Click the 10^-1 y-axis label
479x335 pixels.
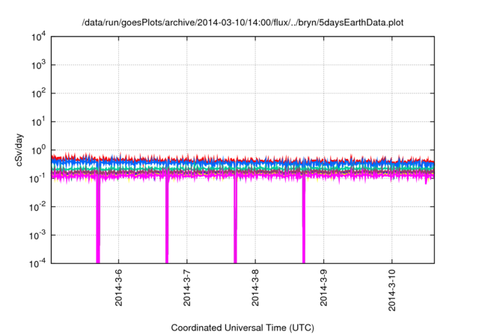click(38, 178)
